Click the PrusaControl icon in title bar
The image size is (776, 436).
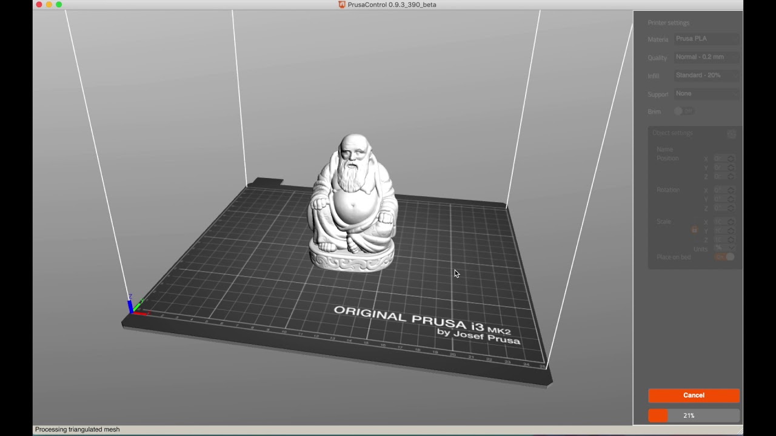(x=342, y=5)
